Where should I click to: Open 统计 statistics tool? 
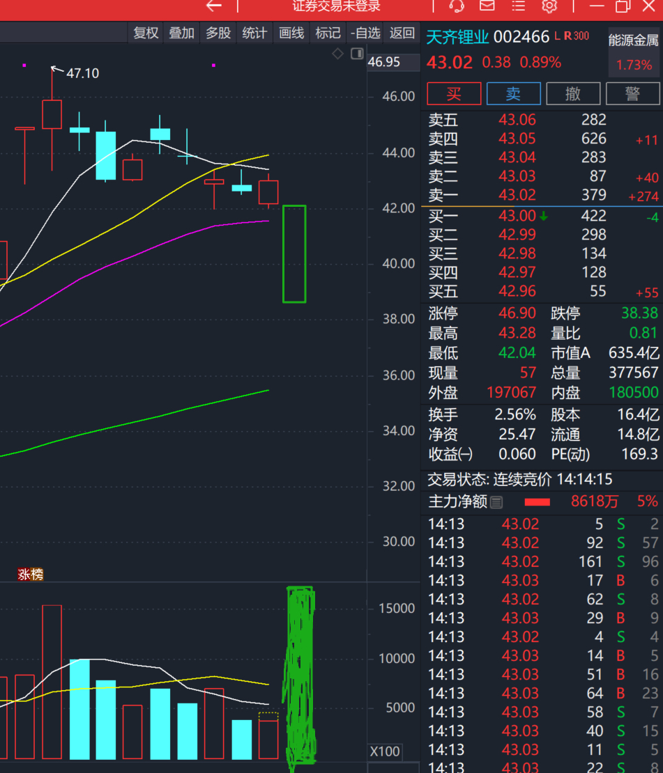(254, 33)
